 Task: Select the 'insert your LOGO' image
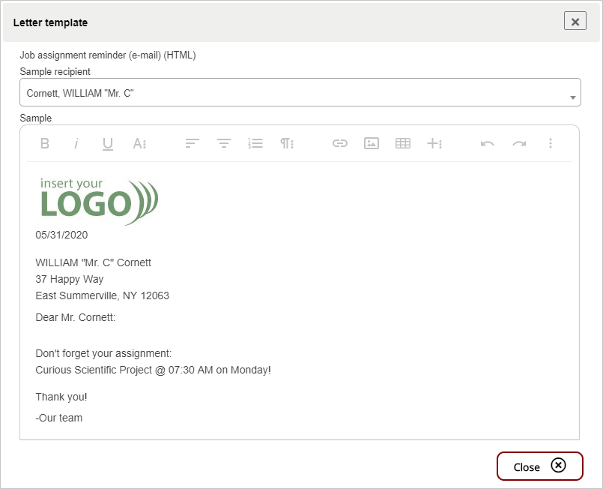coord(99,201)
